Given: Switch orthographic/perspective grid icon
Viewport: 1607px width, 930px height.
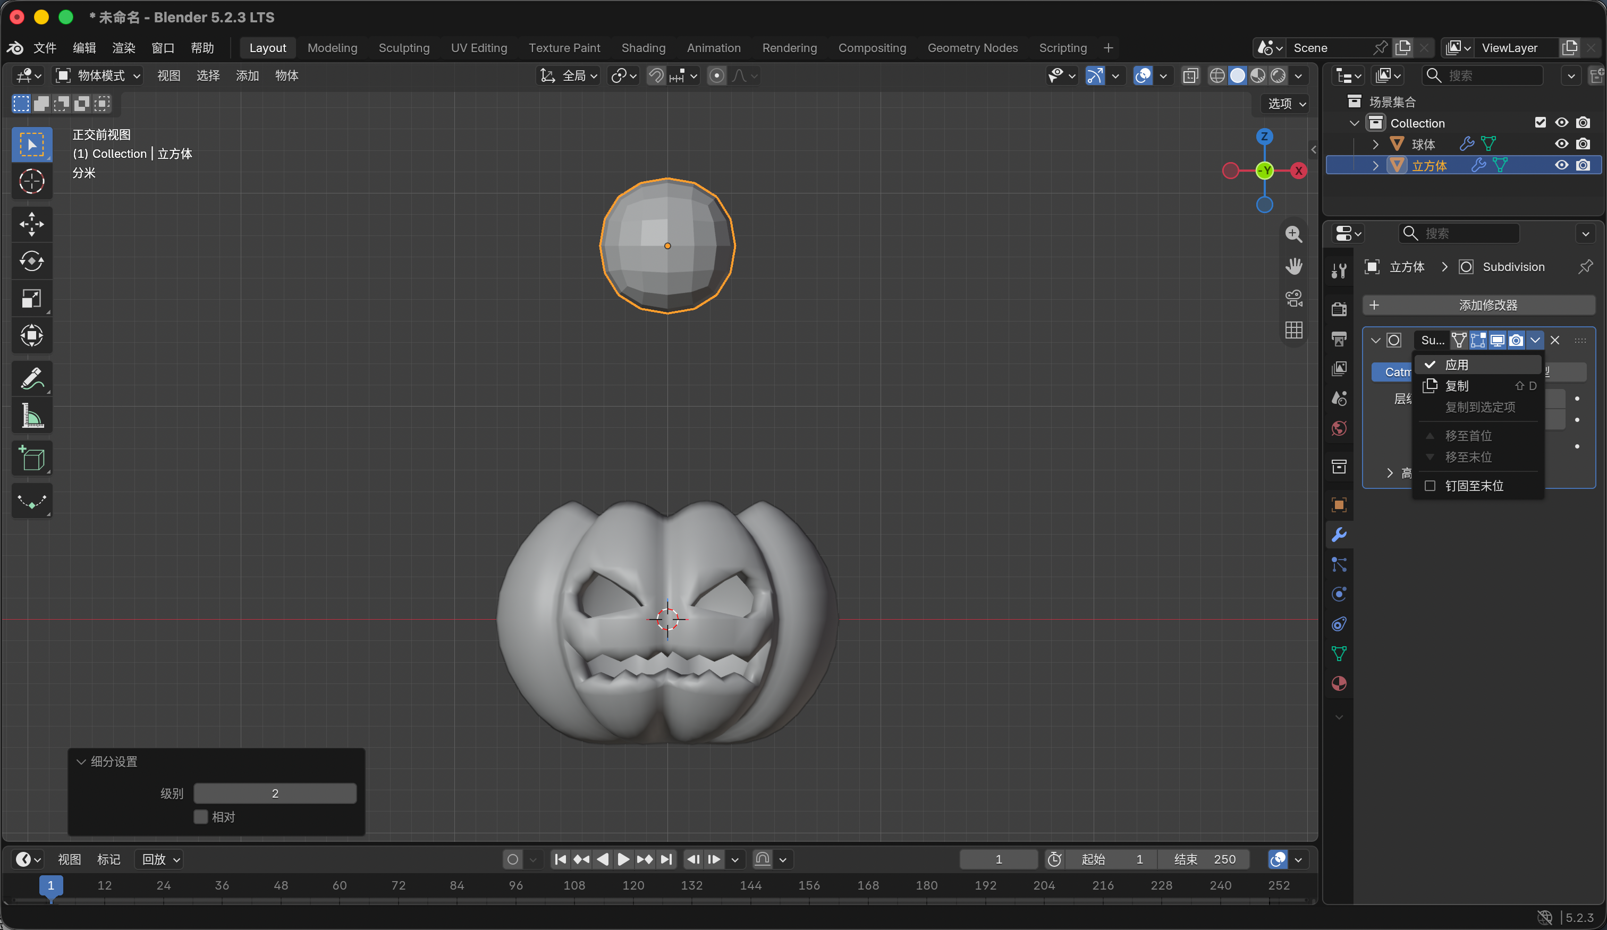Looking at the screenshot, I should (x=1293, y=330).
